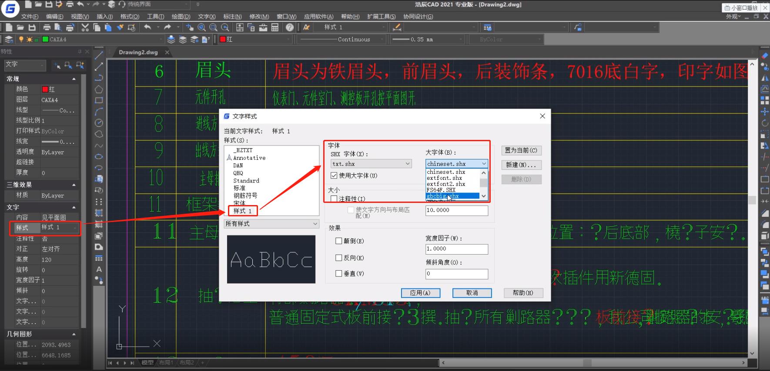Click the Cut scissors icon
Viewport: 770px width, 371px height.
coord(85,27)
